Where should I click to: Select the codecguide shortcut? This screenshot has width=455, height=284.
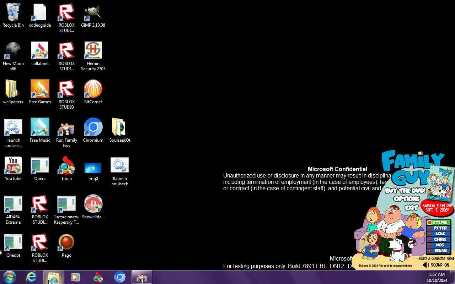tap(40, 16)
